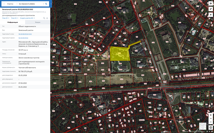Image resolution: width=214 pixels, height=133 pixels.
Task: Click the find-on-map icon beside the star
Action: coord(44,18)
